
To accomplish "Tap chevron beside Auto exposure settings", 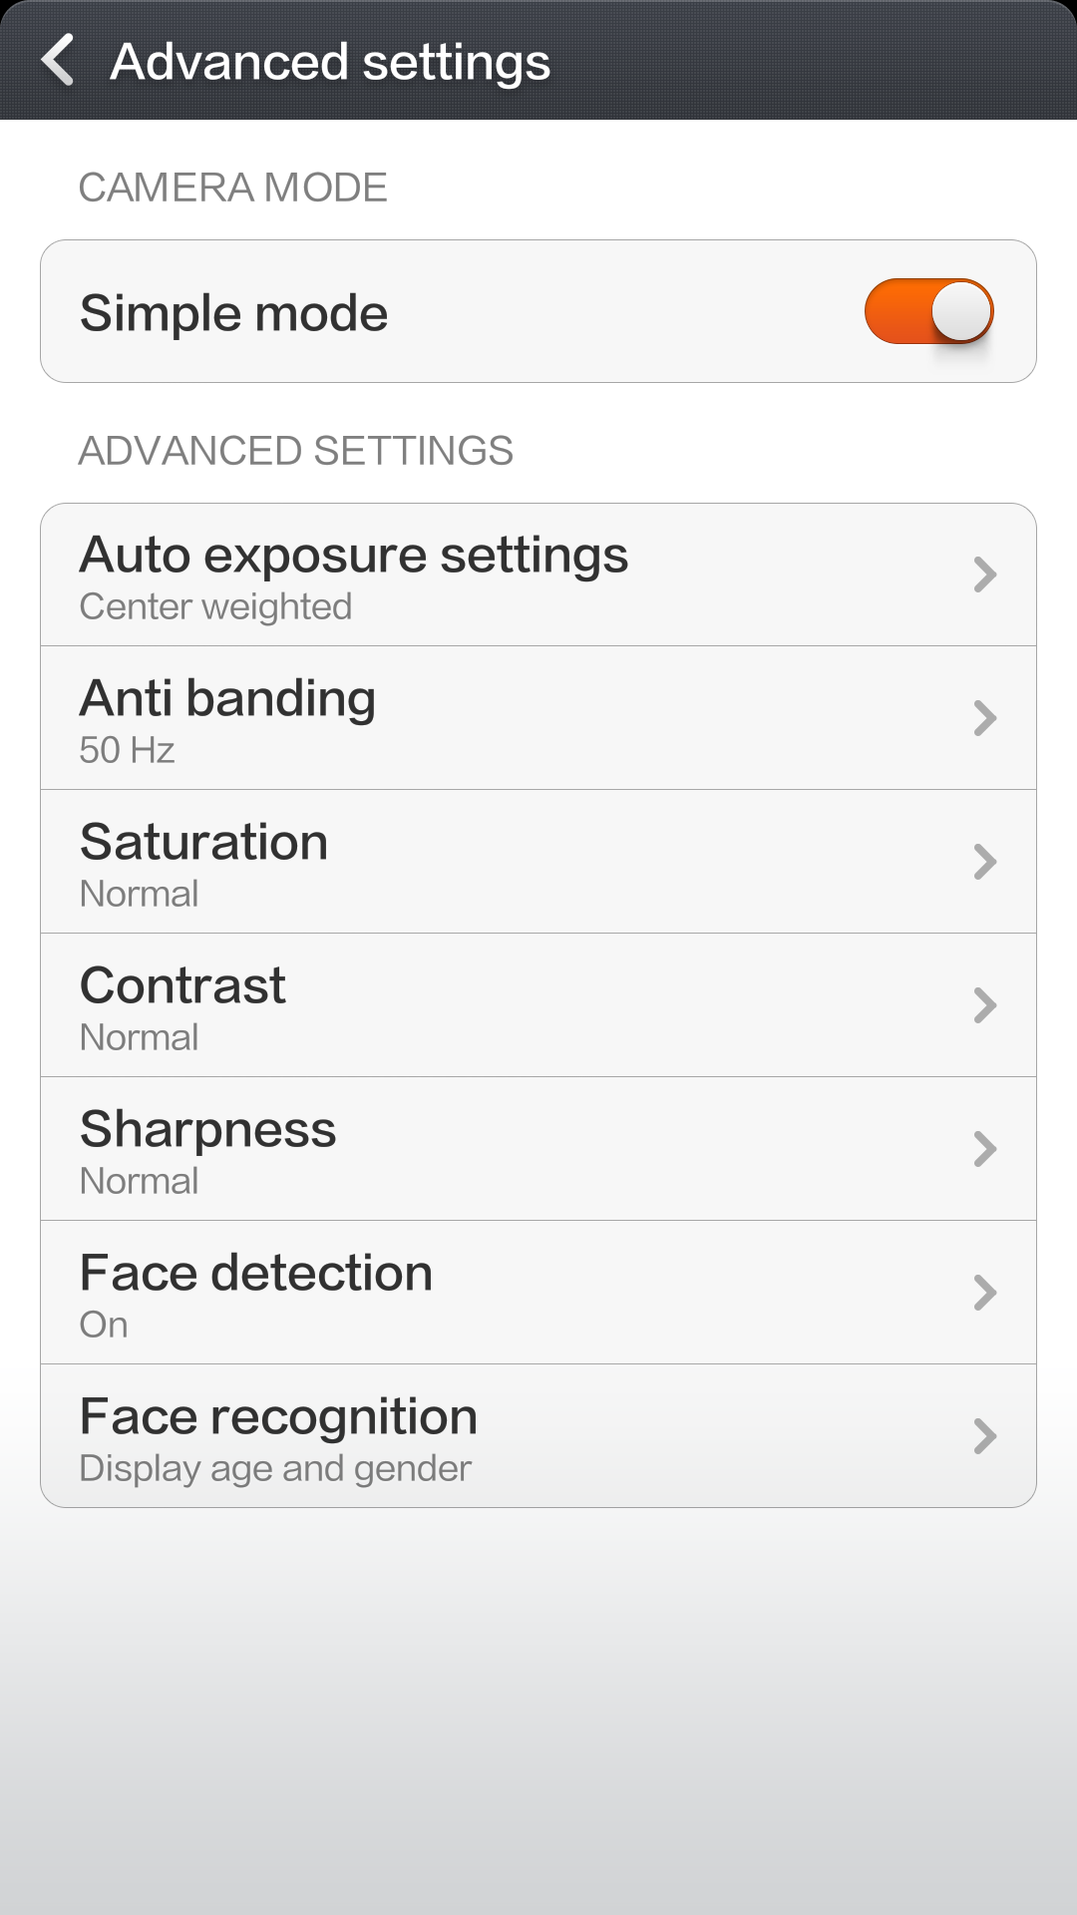I will (x=984, y=574).
